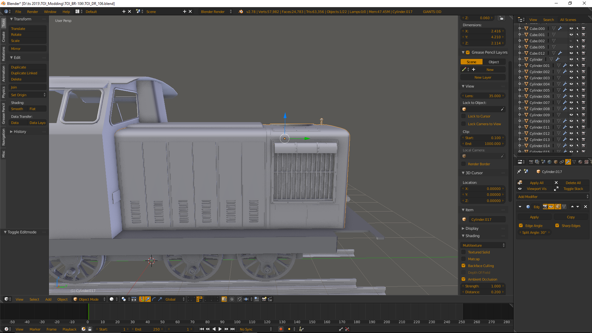Open the Render properties camera icon
The width and height of the screenshot is (592, 333).
(531, 162)
